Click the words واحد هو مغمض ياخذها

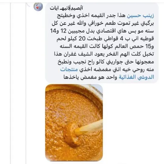point(90,77)
